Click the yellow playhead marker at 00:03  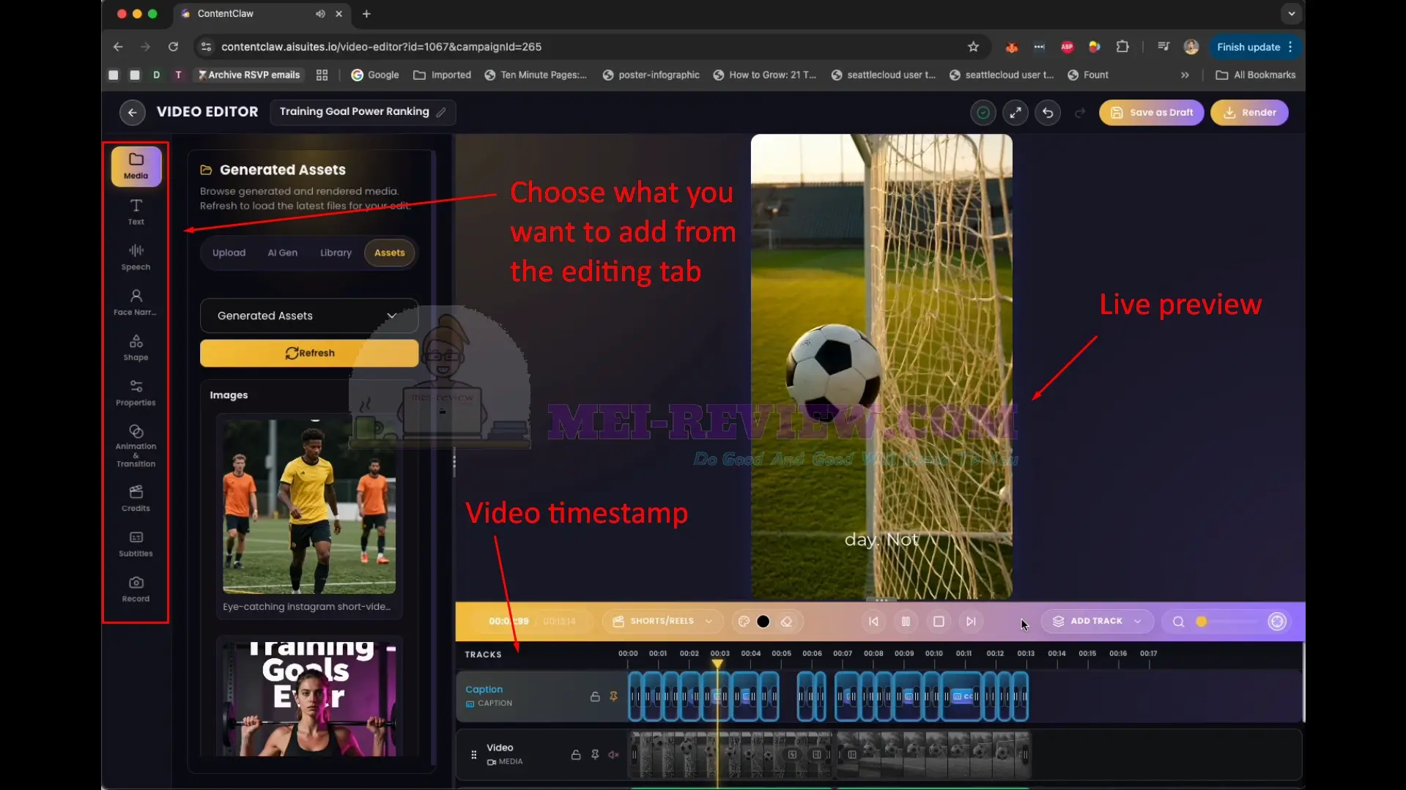pos(717,664)
